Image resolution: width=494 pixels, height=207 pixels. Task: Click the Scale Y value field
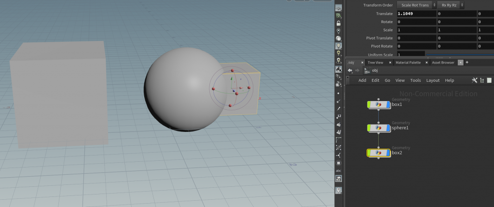457,30
